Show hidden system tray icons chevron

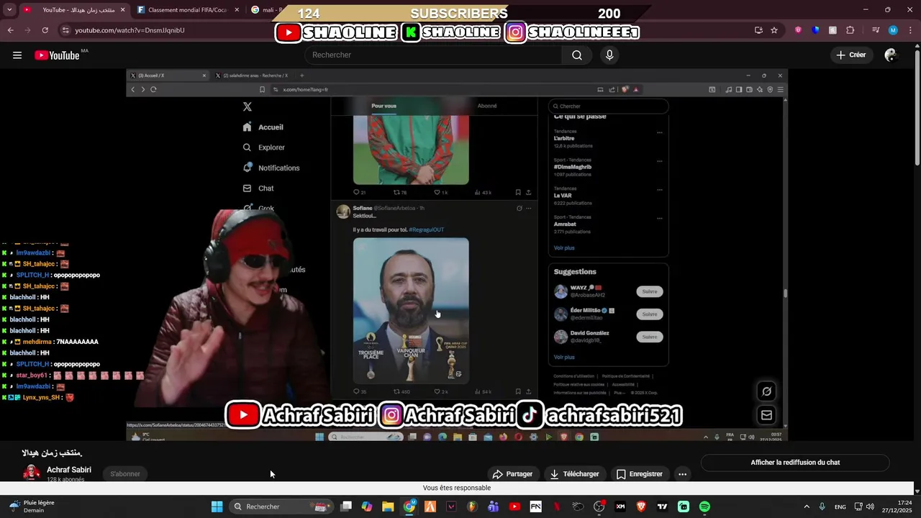point(806,506)
